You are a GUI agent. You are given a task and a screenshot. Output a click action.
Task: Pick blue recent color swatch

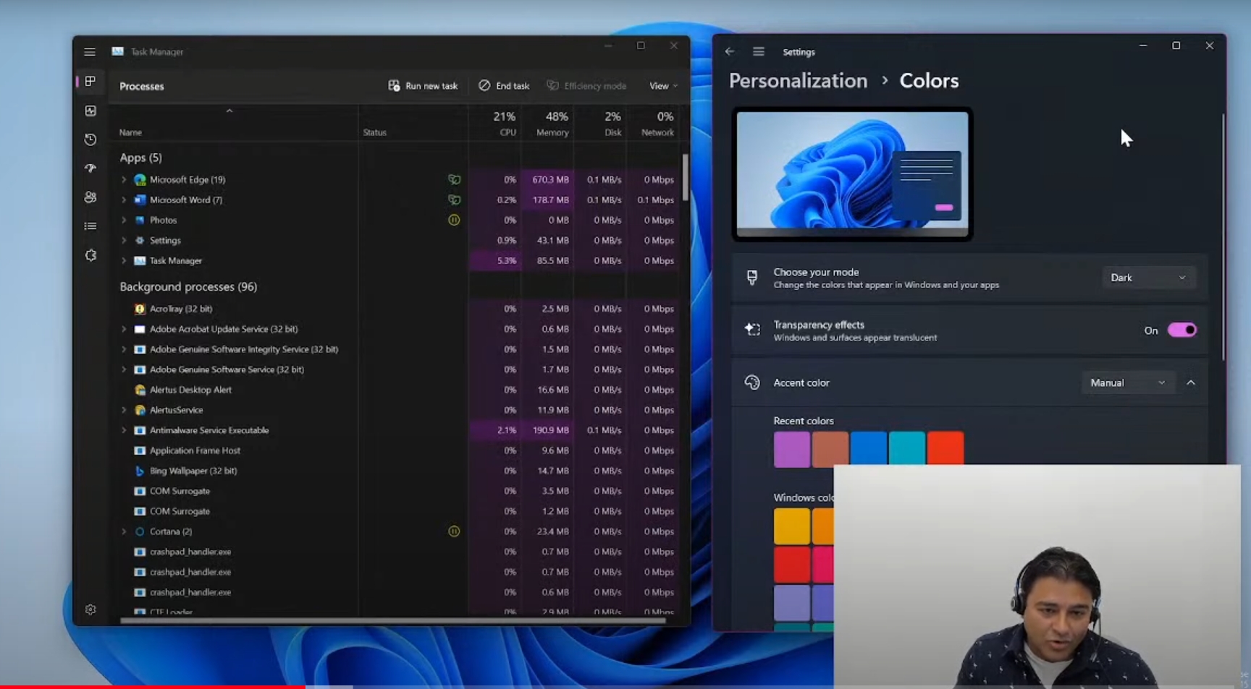pyautogui.click(x=868, y=449)
